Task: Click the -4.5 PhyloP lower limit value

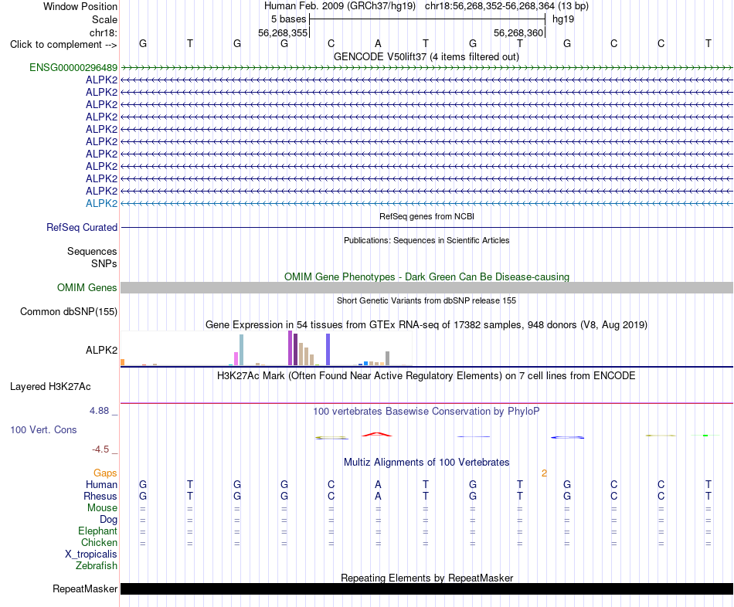Action: (x=100, y=449)
